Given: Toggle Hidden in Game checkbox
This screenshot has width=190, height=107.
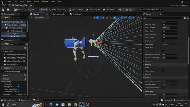Looking at the screenshot, I should coord(163,71).
